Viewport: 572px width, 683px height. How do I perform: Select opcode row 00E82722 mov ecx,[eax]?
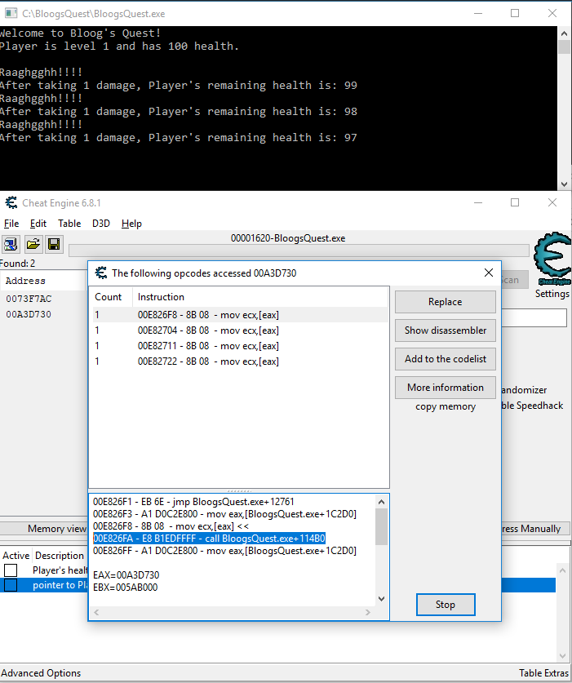click(x=240, y=361)
